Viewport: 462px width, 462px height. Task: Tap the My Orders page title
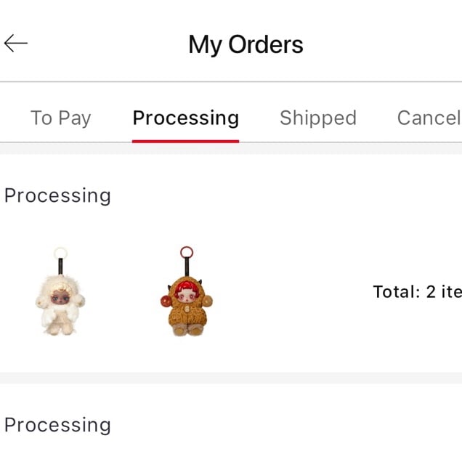point(246,44)
